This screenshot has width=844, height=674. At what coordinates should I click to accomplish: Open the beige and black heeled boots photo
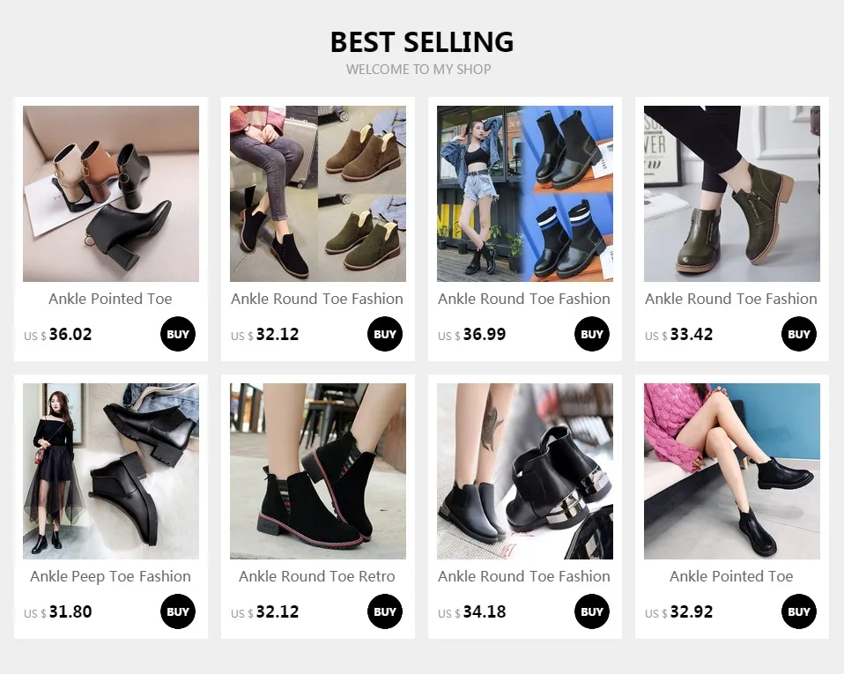(111, 194)
